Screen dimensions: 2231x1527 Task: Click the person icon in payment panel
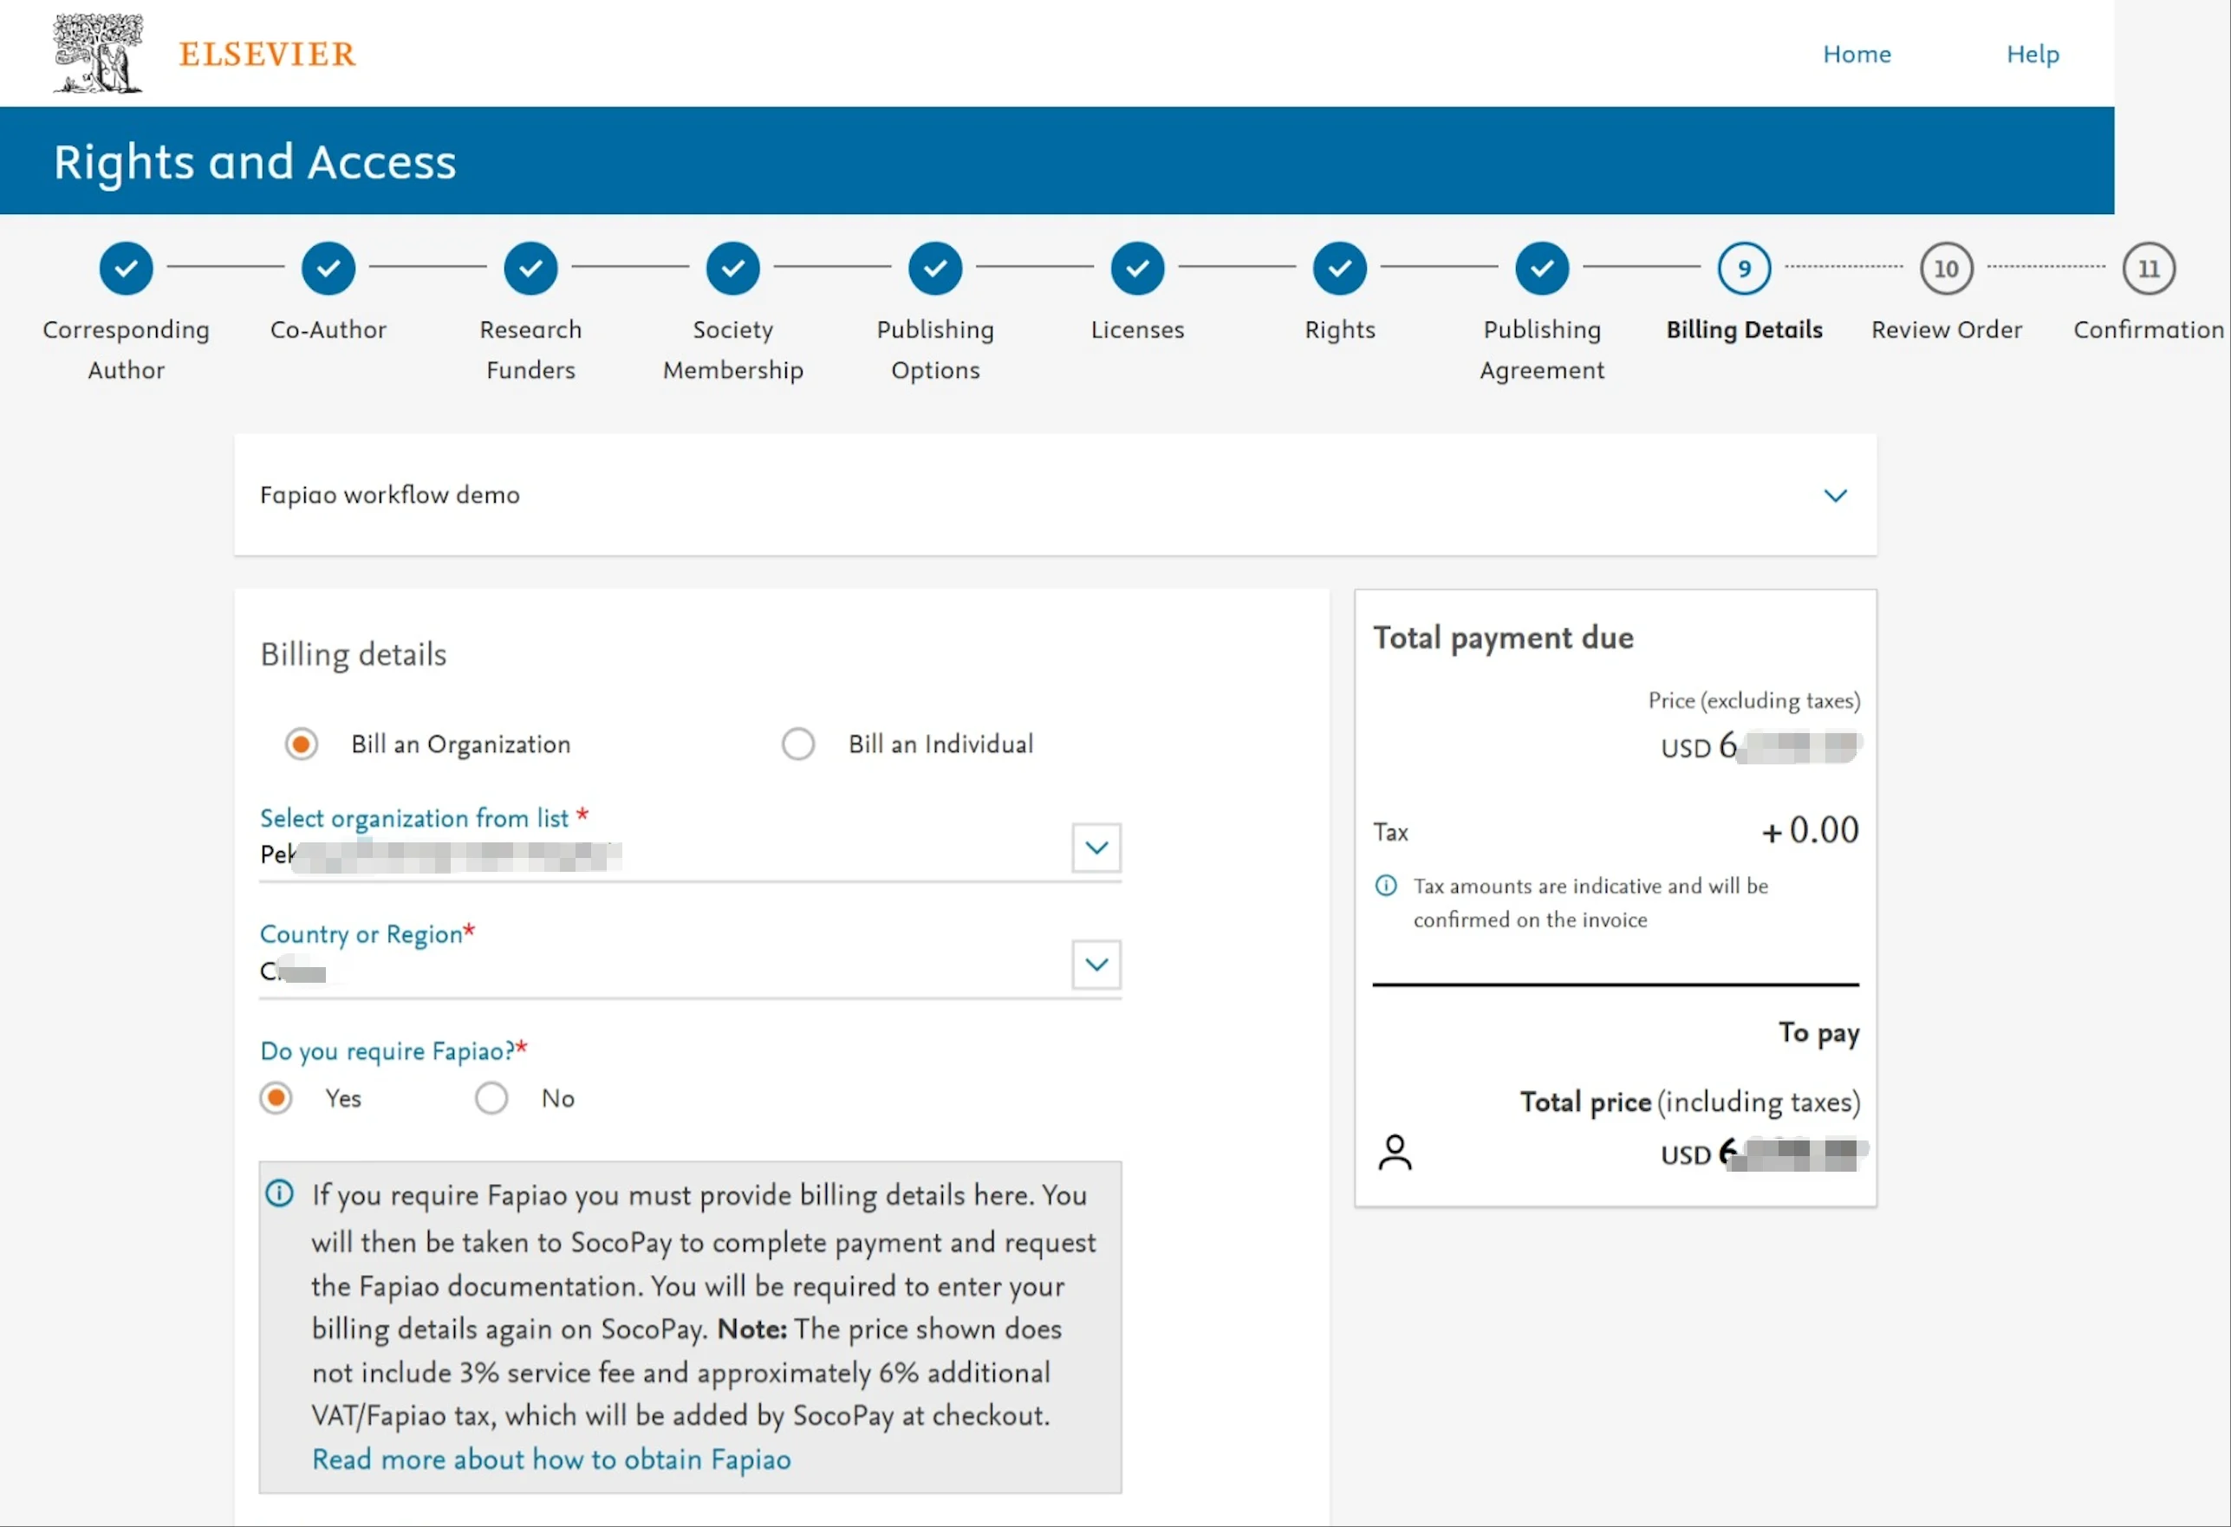pos(1395,1153)
